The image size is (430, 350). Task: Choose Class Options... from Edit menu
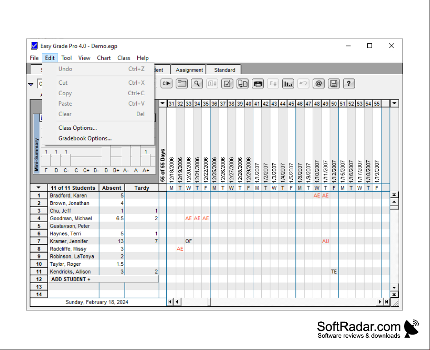click(98, 128)
